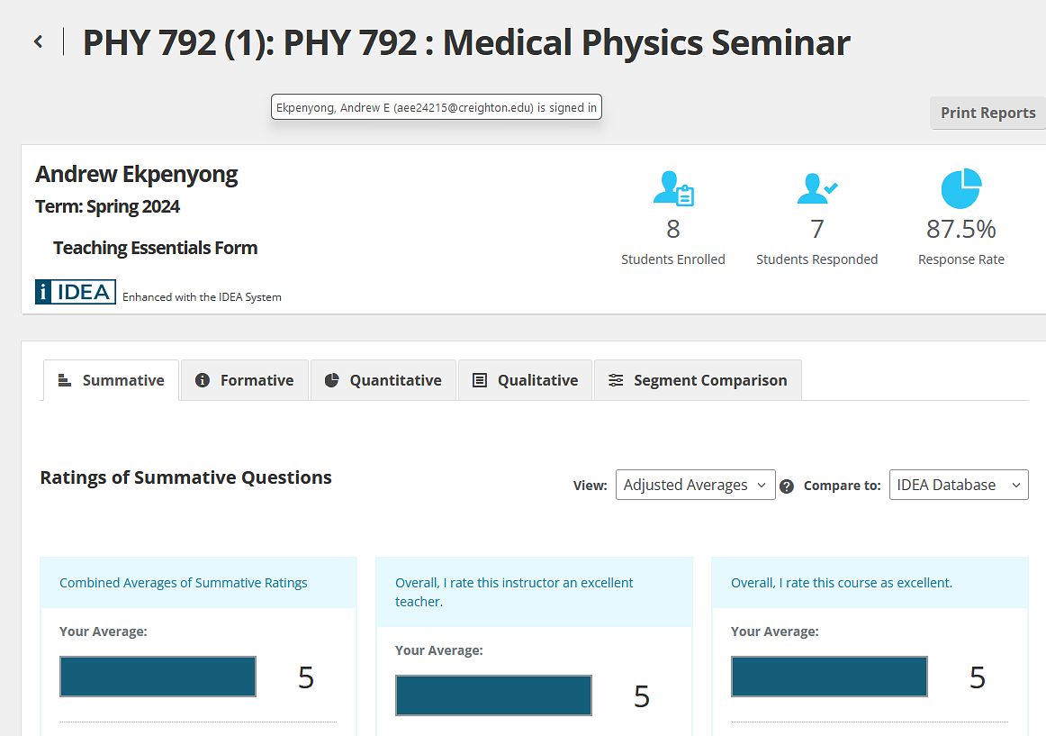Click the help question mark icon
Viewport: 1046px width, 736px height.
point(787,486)
